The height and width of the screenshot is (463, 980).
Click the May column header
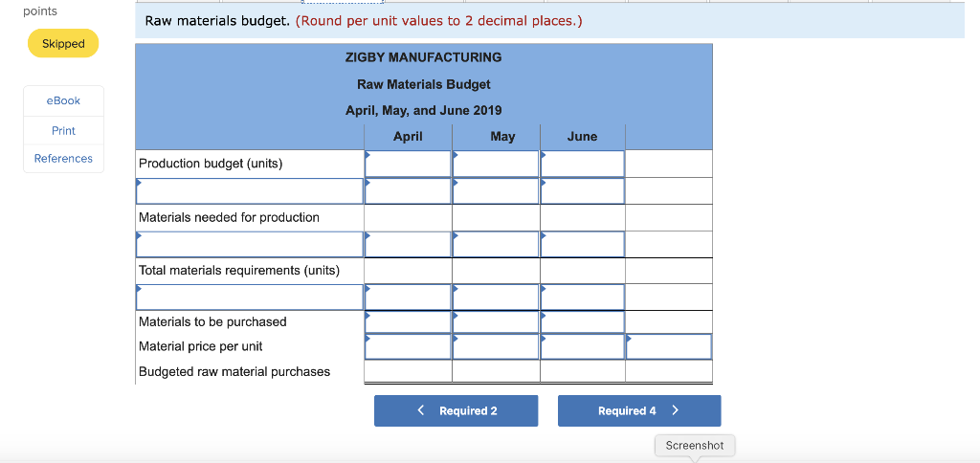point(502,136)
